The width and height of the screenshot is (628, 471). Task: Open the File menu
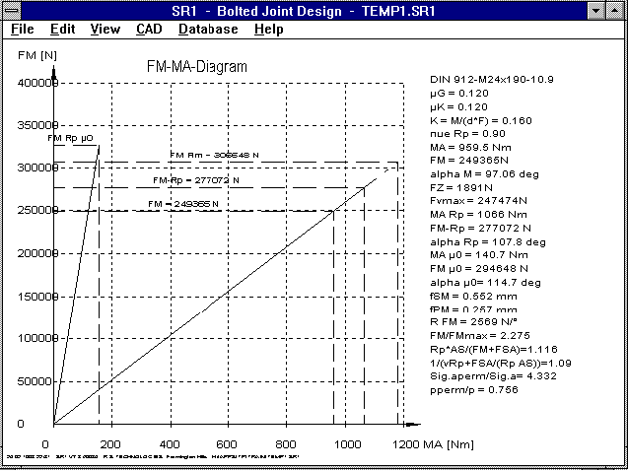(22, 30)
